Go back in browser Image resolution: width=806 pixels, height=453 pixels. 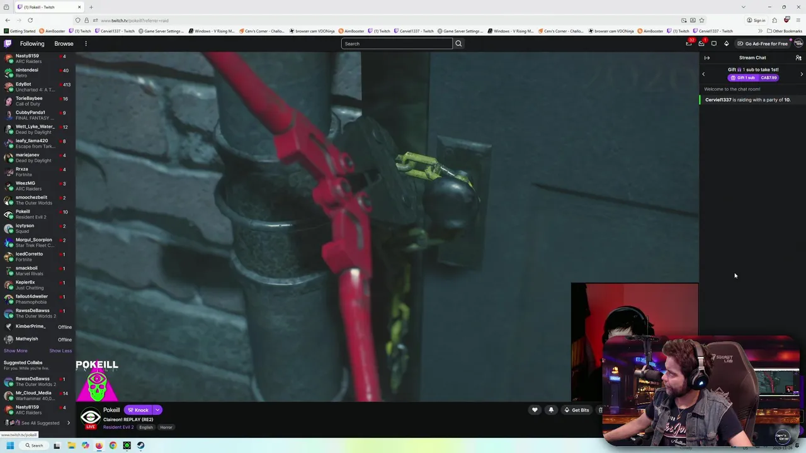(8, 20)
